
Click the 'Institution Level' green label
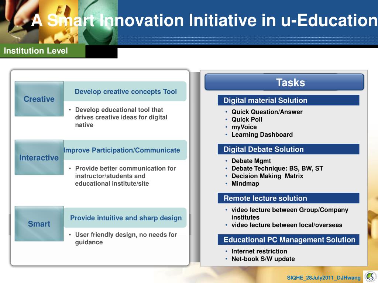coord(43,51)
